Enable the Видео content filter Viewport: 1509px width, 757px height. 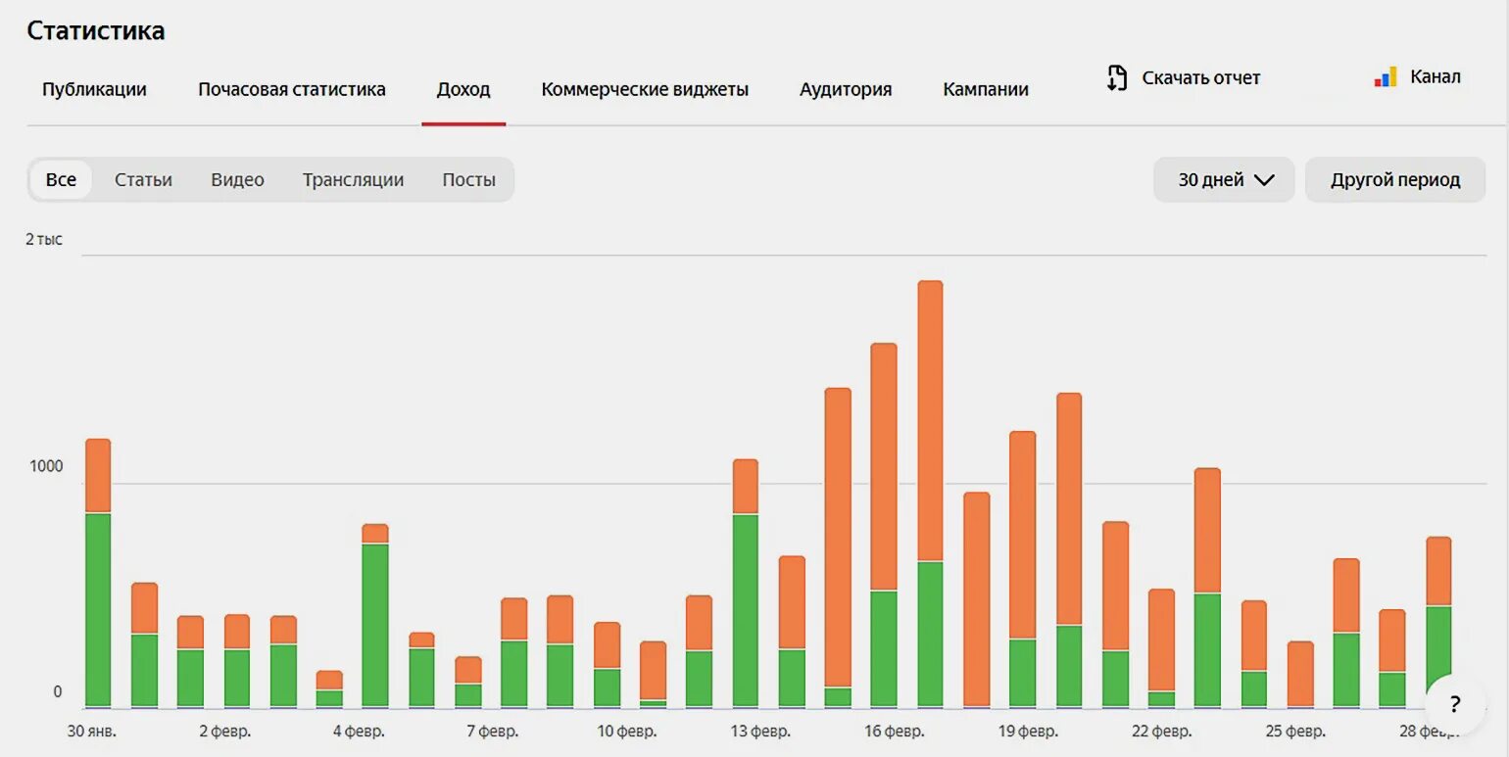[236, 179]
